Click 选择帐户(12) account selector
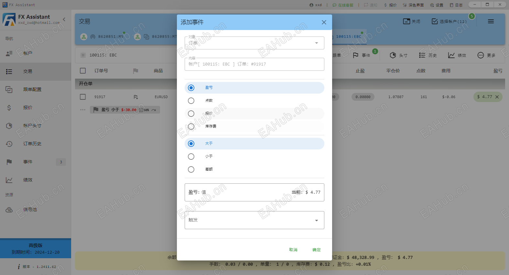Image resolution: width=509 pixels, height=275 pixels. click(449, 21)
